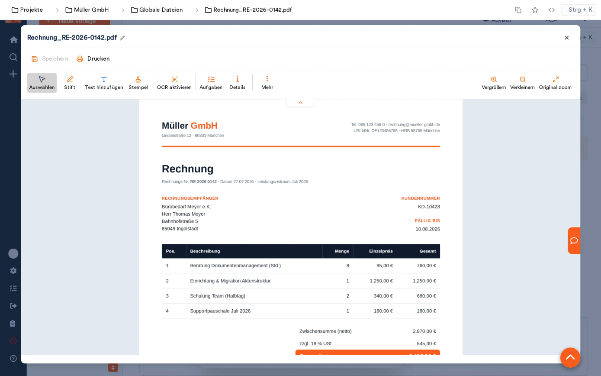Choose the Text hinzufügen tool

pos(104,83)
